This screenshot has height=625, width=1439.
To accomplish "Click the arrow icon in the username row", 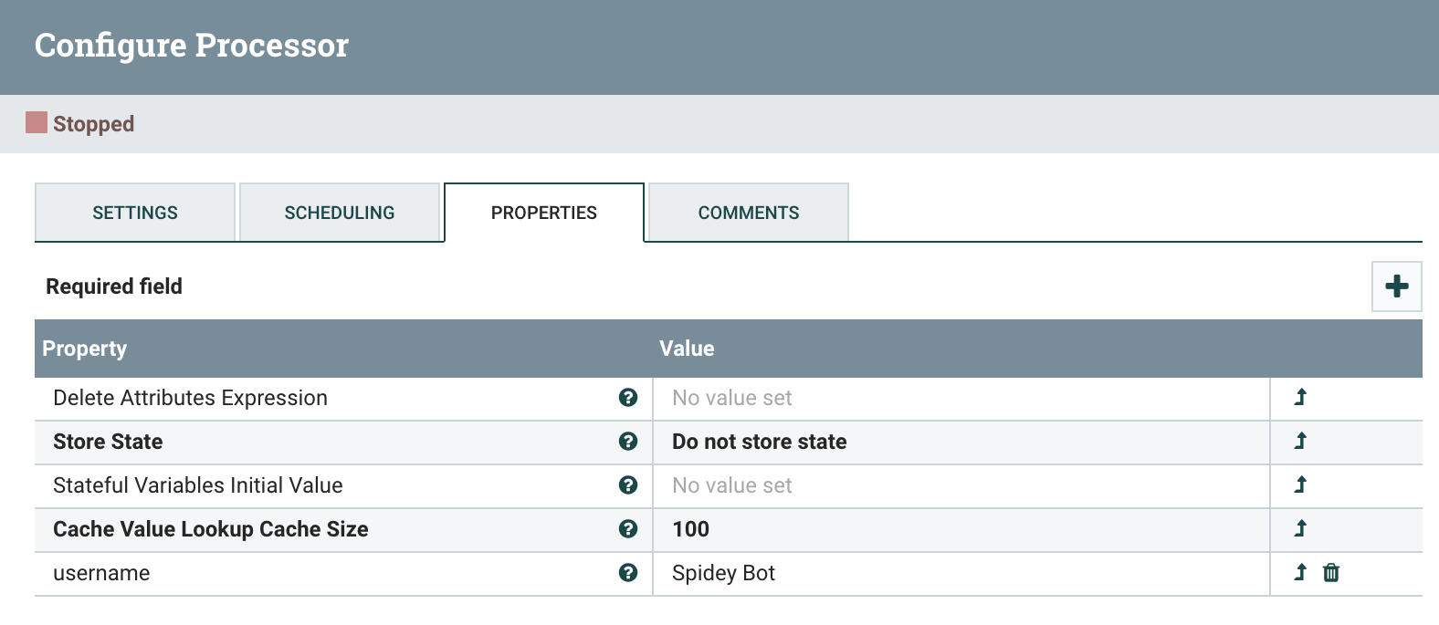I will click(1300, 572).
